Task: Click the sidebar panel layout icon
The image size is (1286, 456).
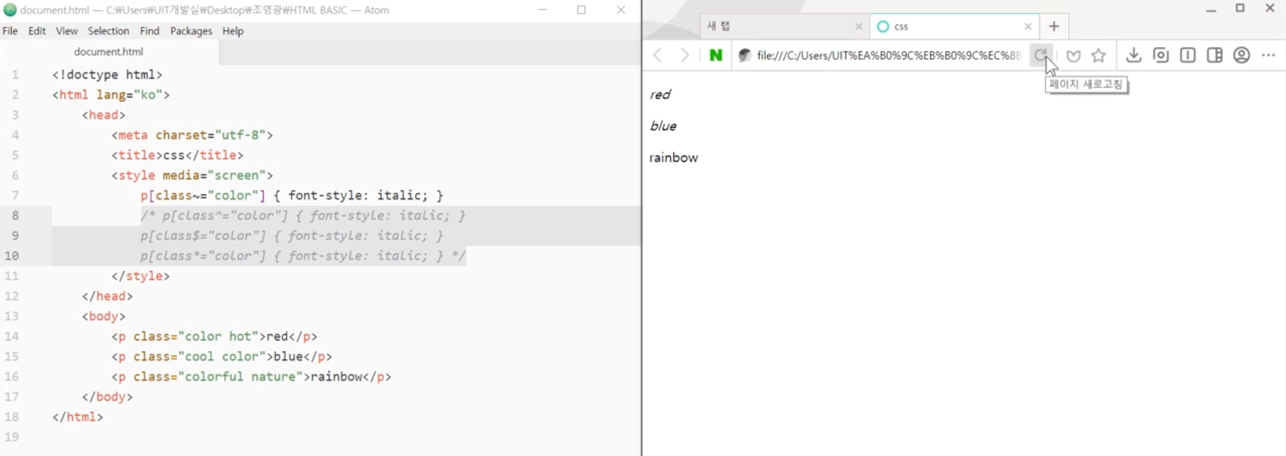Action: click(1214, 55)
